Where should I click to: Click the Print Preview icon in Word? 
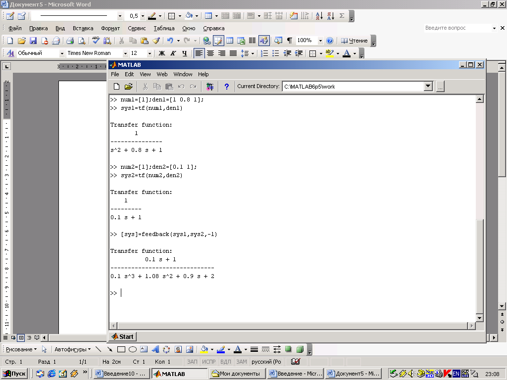click(x=81, y=41)
